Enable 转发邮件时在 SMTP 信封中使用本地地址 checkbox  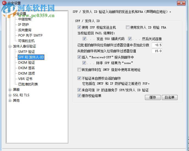tap(79, 70)
